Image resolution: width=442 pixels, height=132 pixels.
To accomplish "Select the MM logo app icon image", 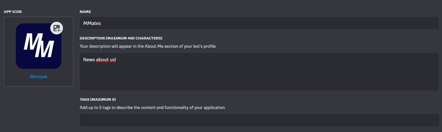I will click(39, 46).
